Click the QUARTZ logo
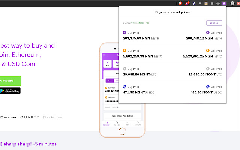 pos(30,117)
